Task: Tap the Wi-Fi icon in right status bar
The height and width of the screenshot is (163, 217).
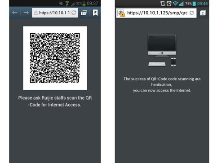Action: 175,4
